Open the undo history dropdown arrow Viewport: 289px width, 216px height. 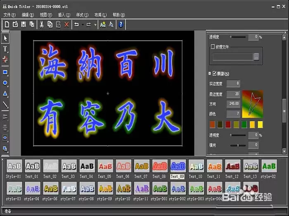(83, 24)
